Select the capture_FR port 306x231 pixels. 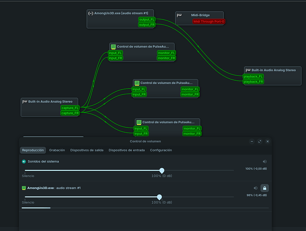click(70, 113)
